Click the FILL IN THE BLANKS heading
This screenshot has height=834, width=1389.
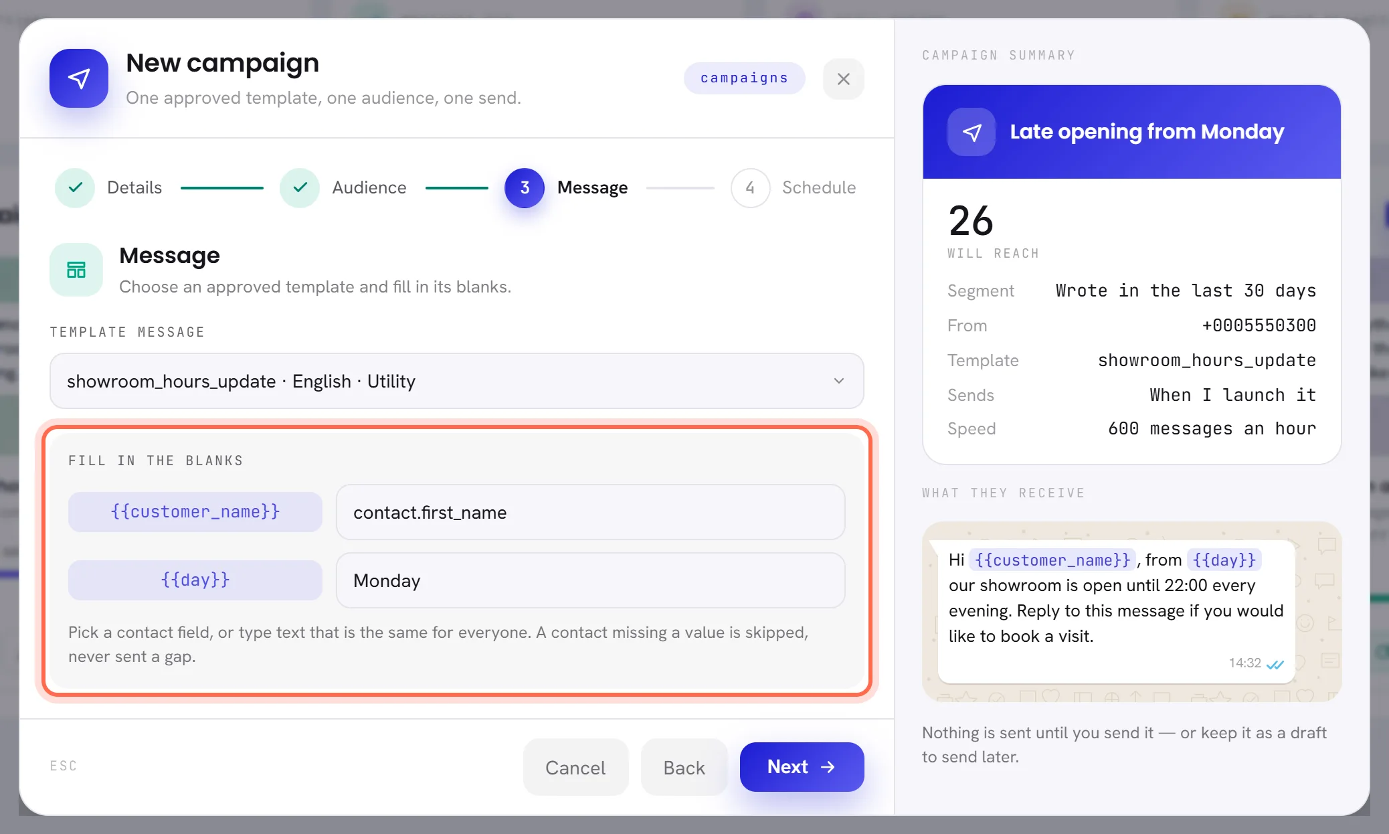coord(155,461)
